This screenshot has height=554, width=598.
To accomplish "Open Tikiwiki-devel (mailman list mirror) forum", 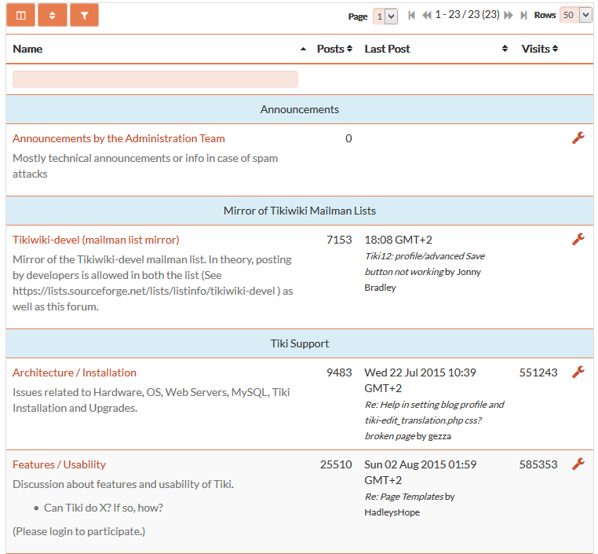I will [x=96, y=240].
